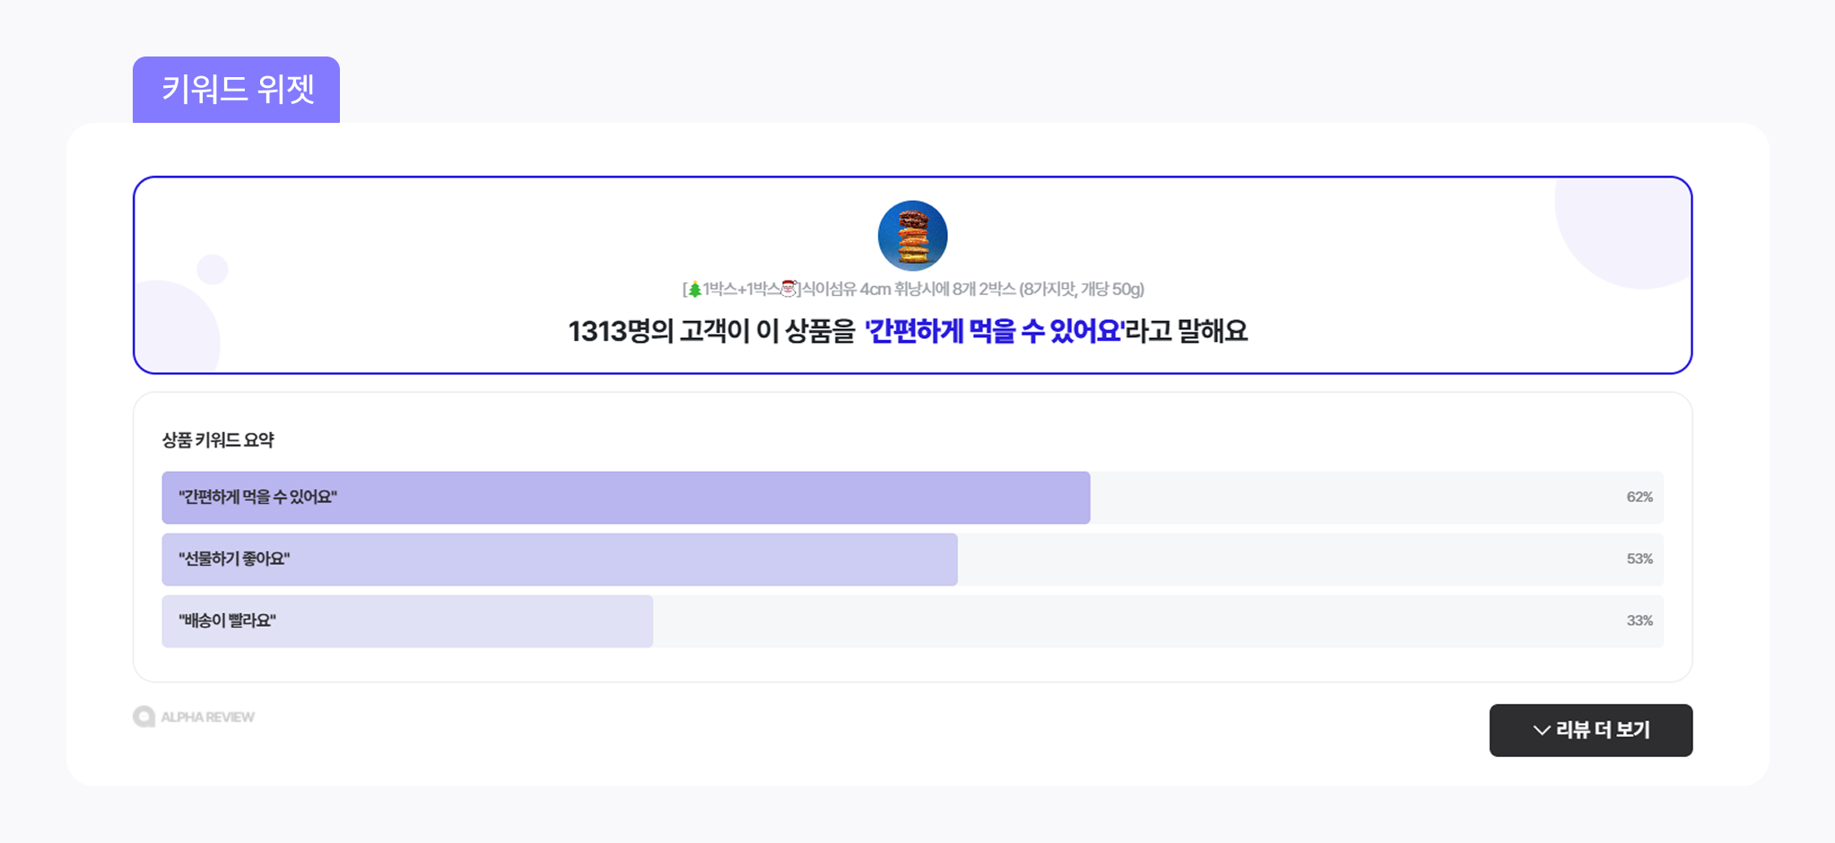The height and width of the screenshot is (843, 1835).
Task: Choose the "배송이 빨라요" keyword bar
Action: click(x=406, y=621)
